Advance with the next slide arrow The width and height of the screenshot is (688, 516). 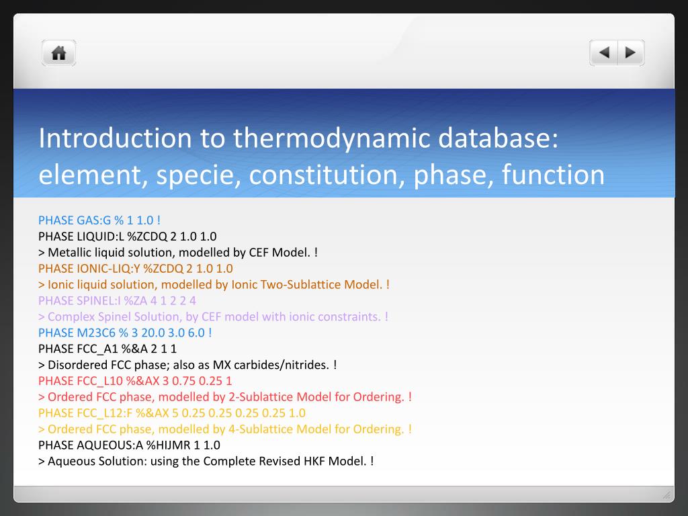point(631,52)
